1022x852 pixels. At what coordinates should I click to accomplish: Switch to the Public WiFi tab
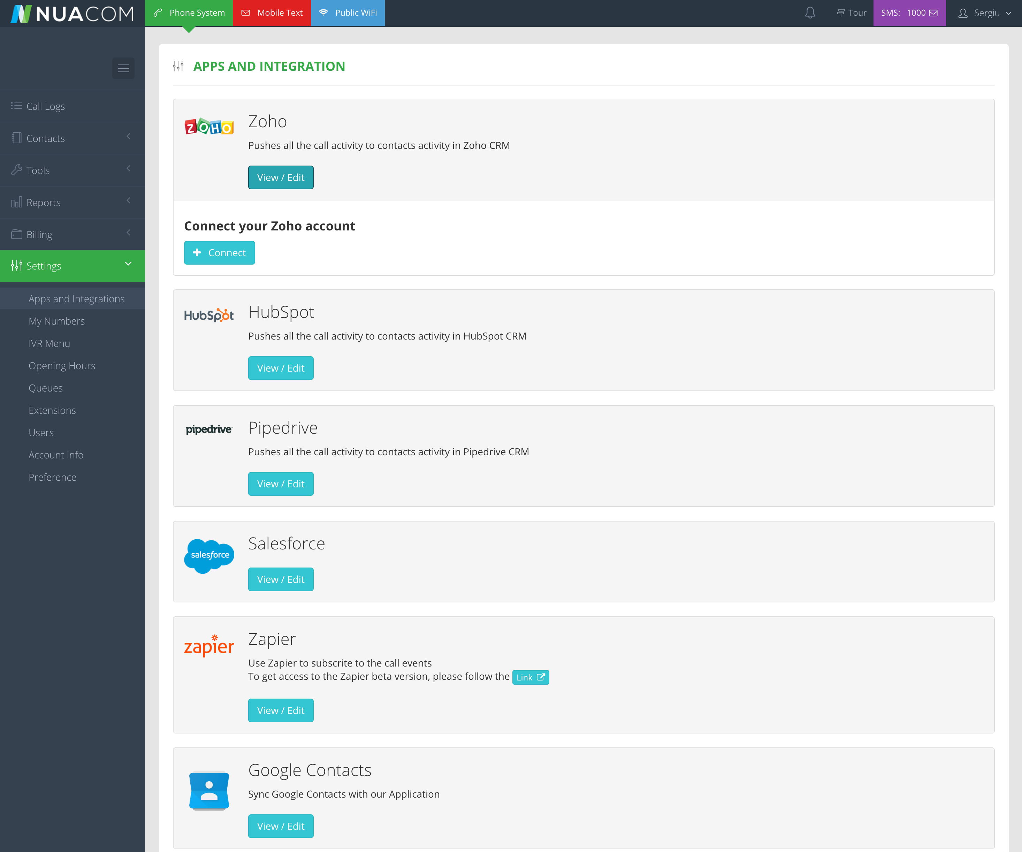(x=348, y=13)
